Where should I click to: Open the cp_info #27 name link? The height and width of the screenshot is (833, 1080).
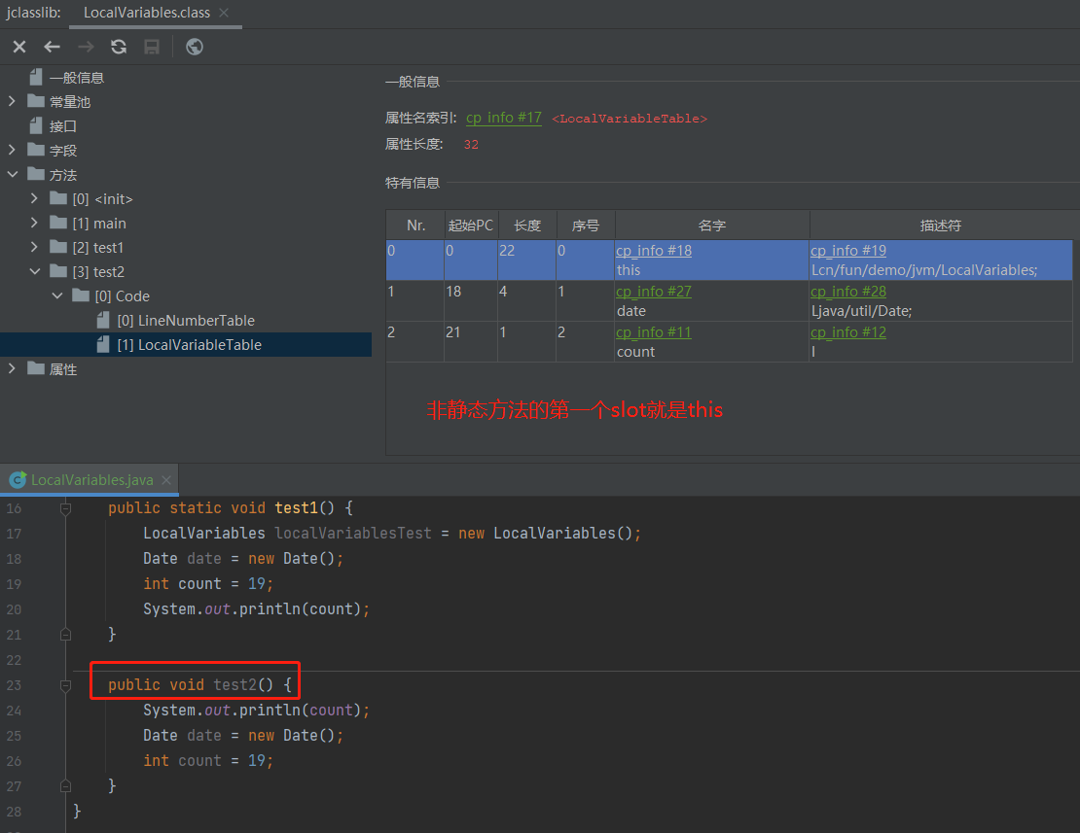(654, 291)
